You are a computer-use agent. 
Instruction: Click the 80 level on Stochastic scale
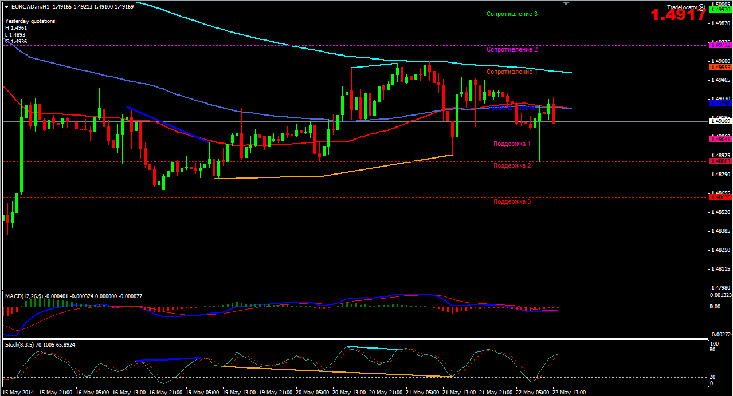click(712, 350)
